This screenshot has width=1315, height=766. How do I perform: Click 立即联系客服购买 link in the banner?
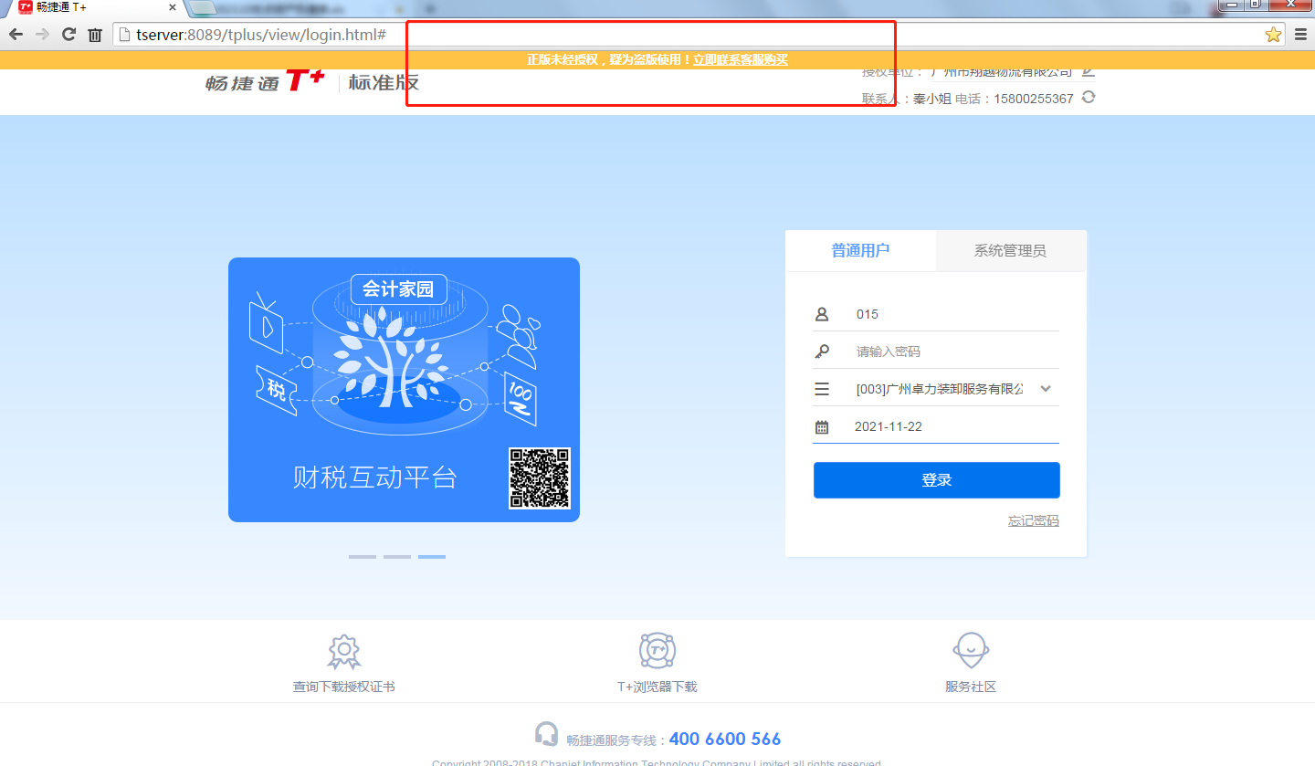coord(740,60)
